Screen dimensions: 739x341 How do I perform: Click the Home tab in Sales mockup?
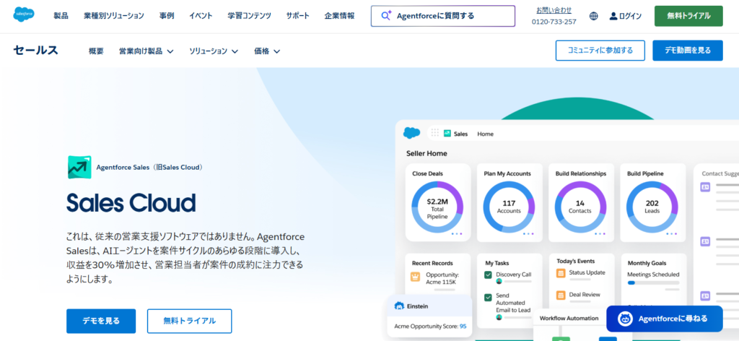tap(486, 134)
